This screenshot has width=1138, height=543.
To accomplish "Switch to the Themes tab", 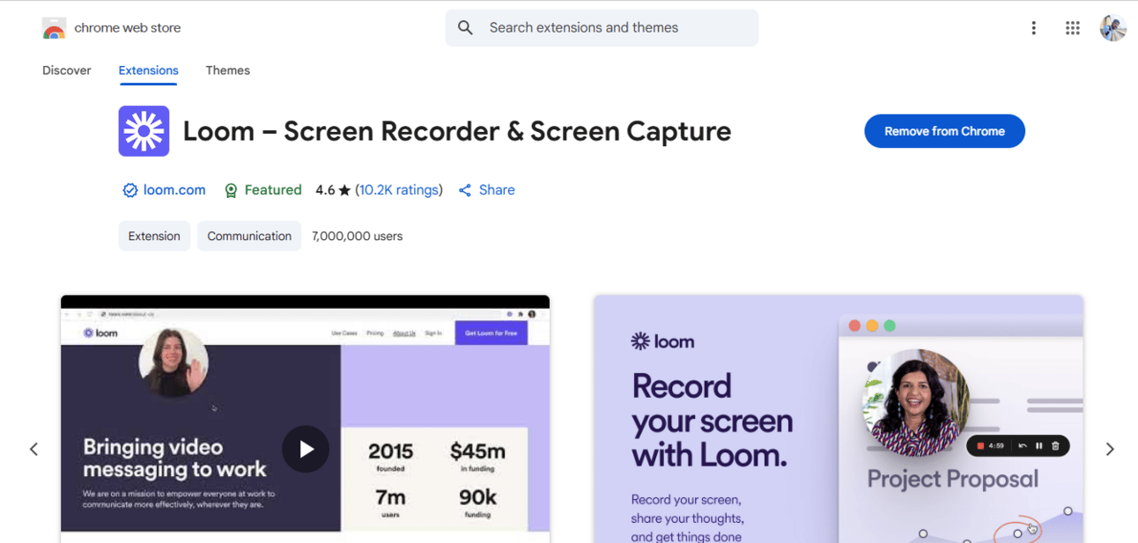I will pyautogui.click(x=227, y=70).
